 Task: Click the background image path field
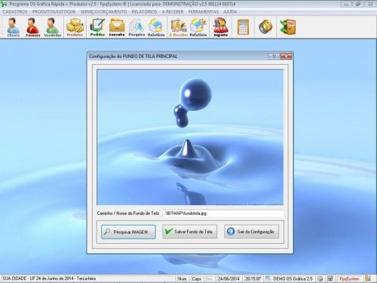[223, 214]
